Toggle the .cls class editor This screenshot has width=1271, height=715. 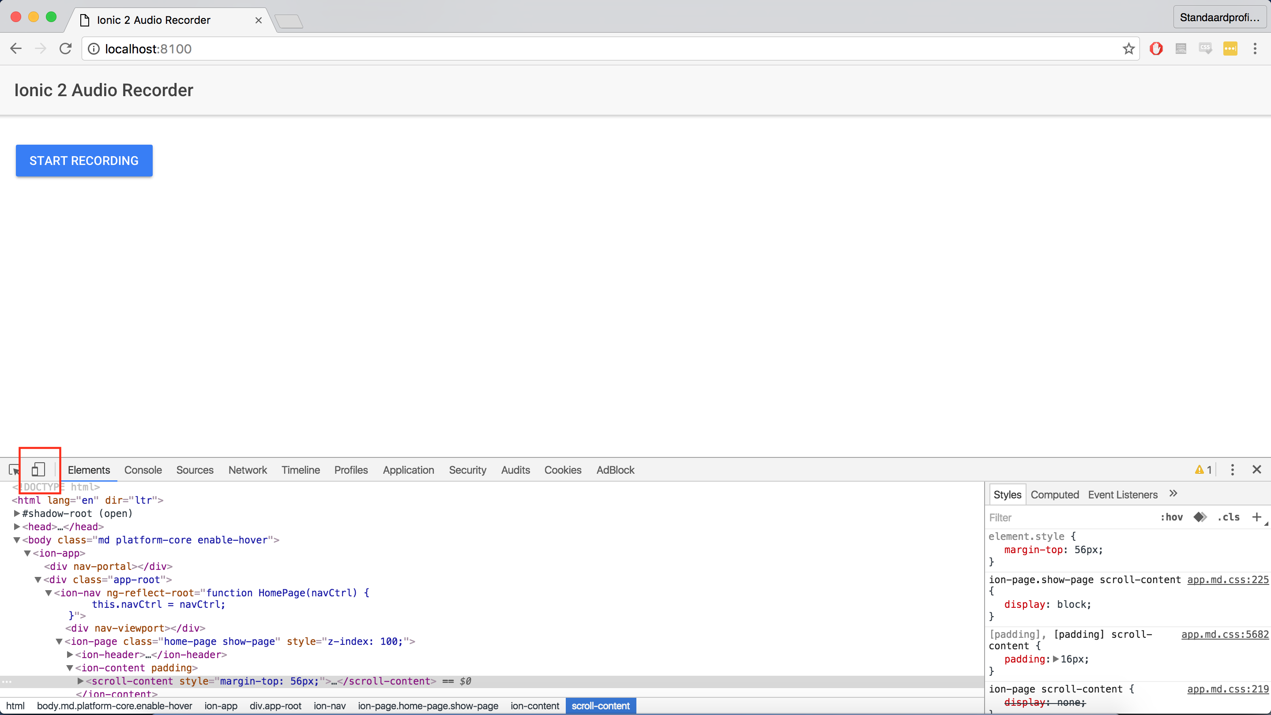point(1229,517)
